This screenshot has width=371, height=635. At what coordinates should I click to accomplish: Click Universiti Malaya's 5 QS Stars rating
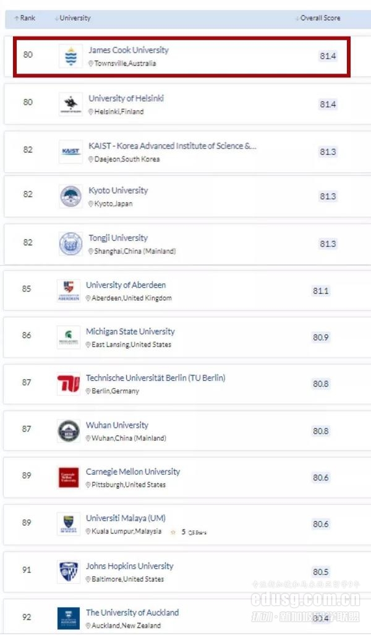pos(188,532)
